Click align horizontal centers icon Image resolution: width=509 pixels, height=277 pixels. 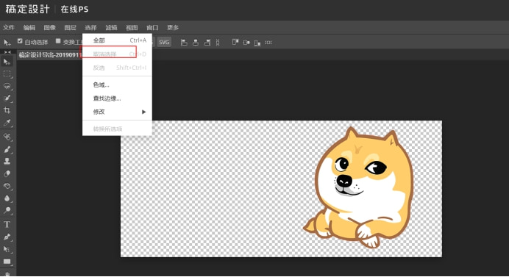[196, 43]
